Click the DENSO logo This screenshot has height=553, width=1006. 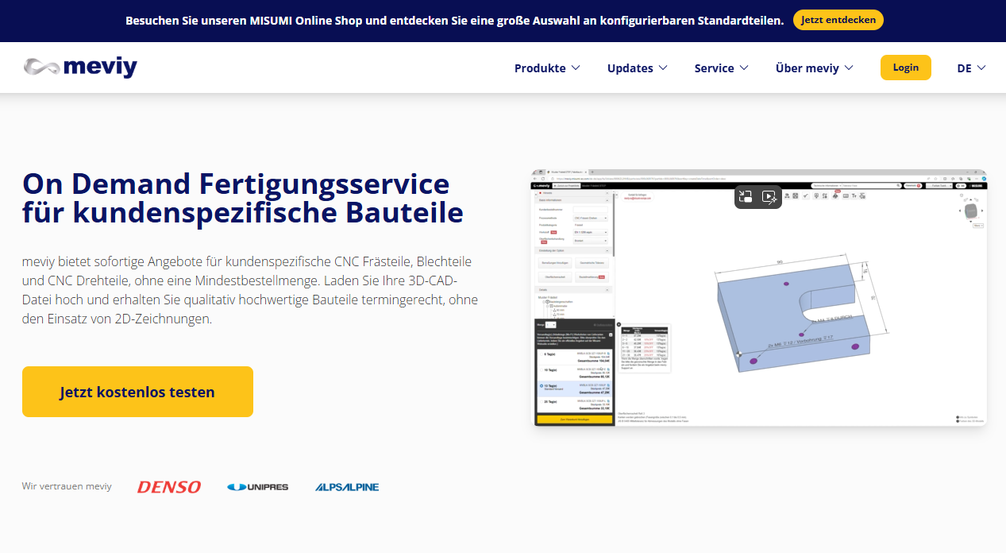pos(169,486)
